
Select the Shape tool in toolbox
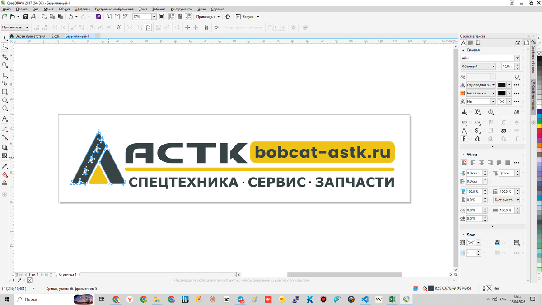point(5,46)
